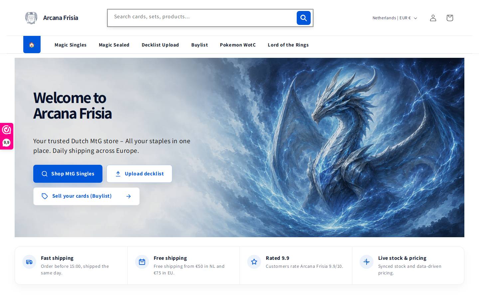This screenshot has height=299, width=479.
Task: Open the Magic Singles menu
Action: (71, 45)
